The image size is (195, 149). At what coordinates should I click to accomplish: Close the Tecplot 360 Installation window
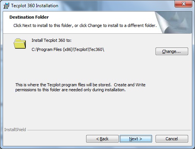[x=183, y=4]
